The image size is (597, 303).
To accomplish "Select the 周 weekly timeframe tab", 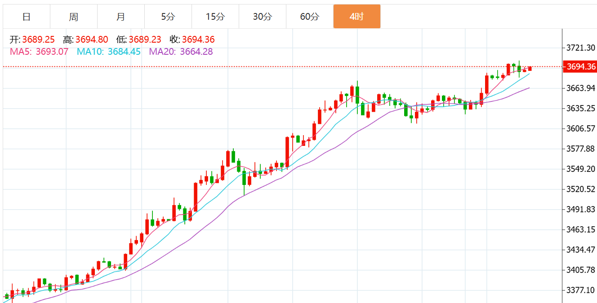I will (74, 17).
